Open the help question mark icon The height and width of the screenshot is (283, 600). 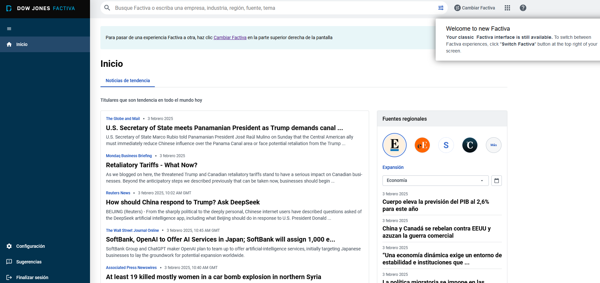pyautogui.click(x=523, y=8)
